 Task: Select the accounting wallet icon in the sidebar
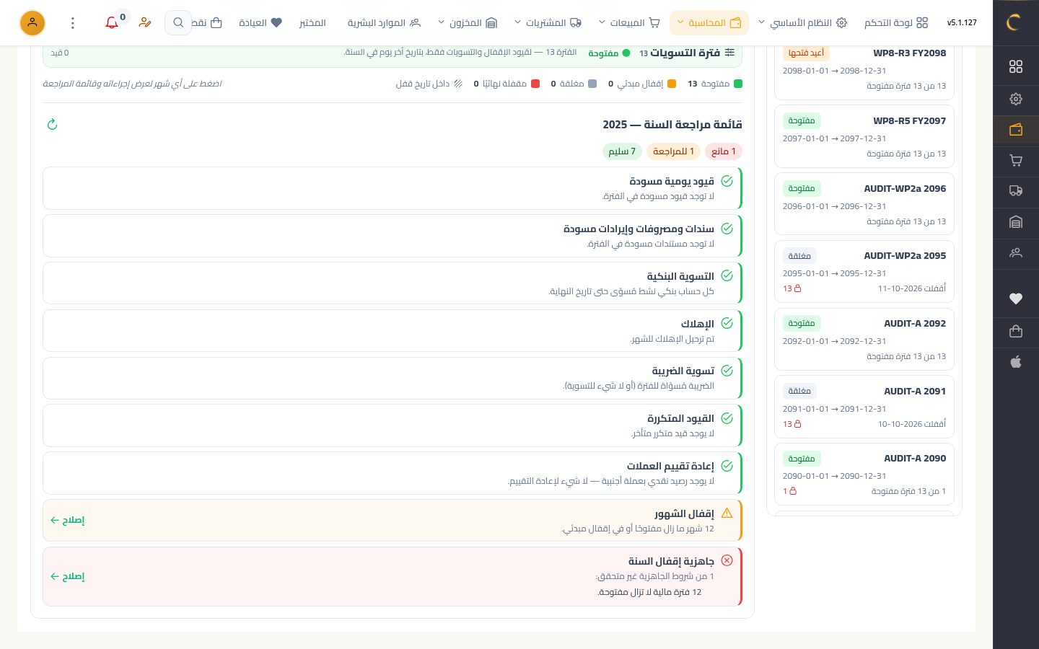pos(1016,130)
